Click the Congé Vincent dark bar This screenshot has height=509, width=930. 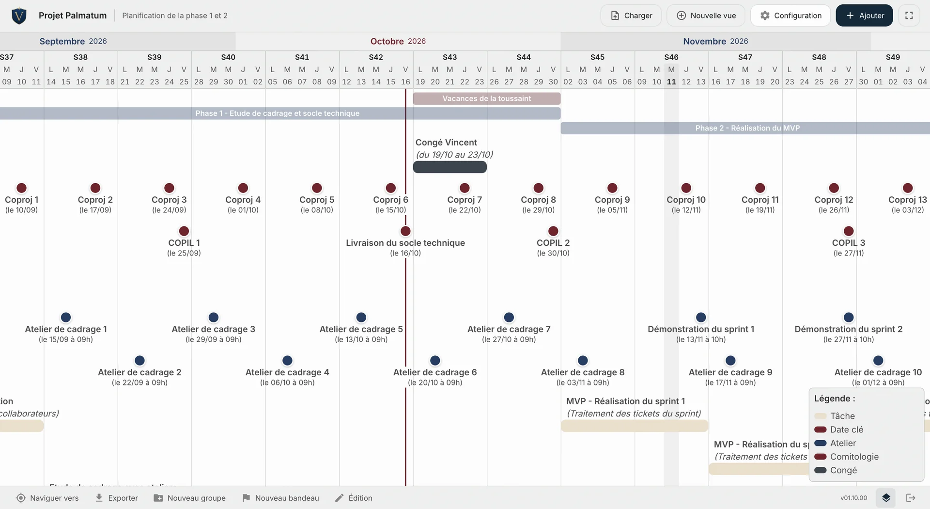click(x=450, y=167)
